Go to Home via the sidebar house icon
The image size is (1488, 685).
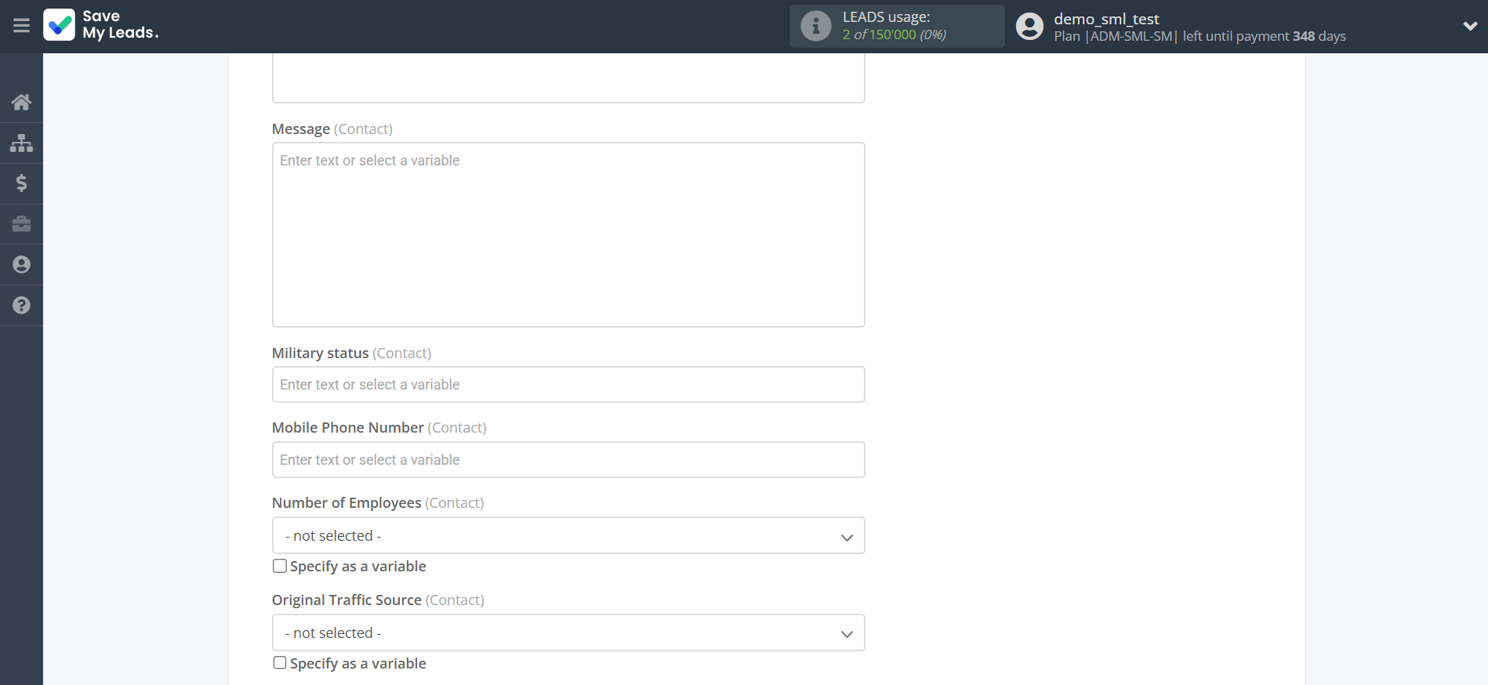(21, 102)
